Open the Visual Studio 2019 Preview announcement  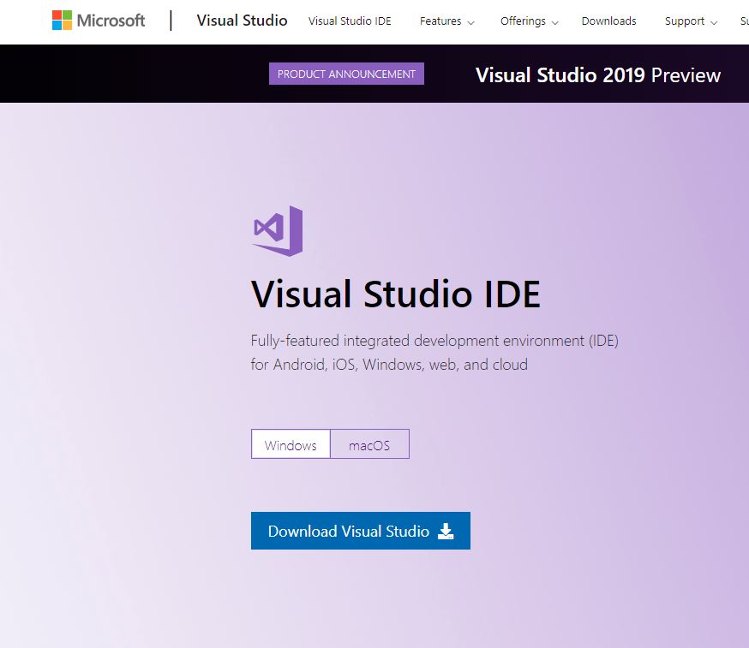[x=598, y=75]
